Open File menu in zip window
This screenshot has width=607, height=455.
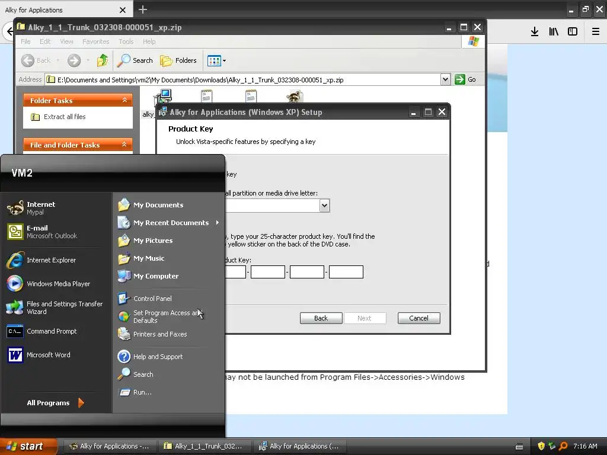tap(25, 41)
